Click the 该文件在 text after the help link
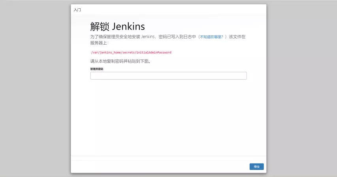This screenshot has height=177, width=337. pos(237,37)
